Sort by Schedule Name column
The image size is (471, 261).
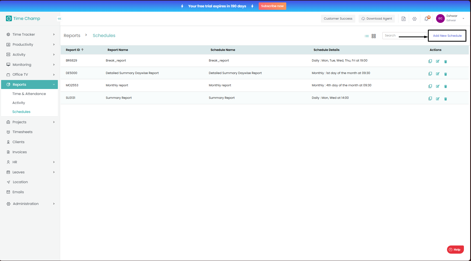[x=223, y=50]
